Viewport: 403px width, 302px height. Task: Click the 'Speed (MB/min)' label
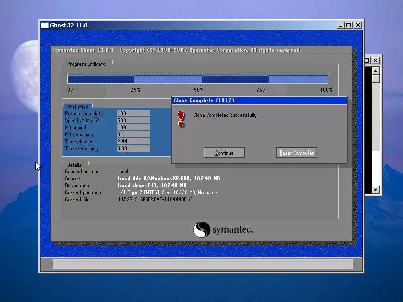(x=82, y=120)
